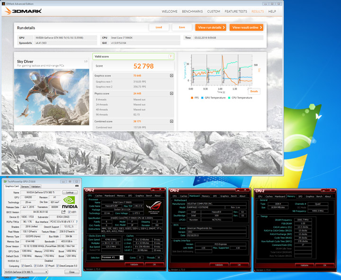Click the Sky Diver preview image
This screenshot has width=341, height=280.
coord(52,97)
